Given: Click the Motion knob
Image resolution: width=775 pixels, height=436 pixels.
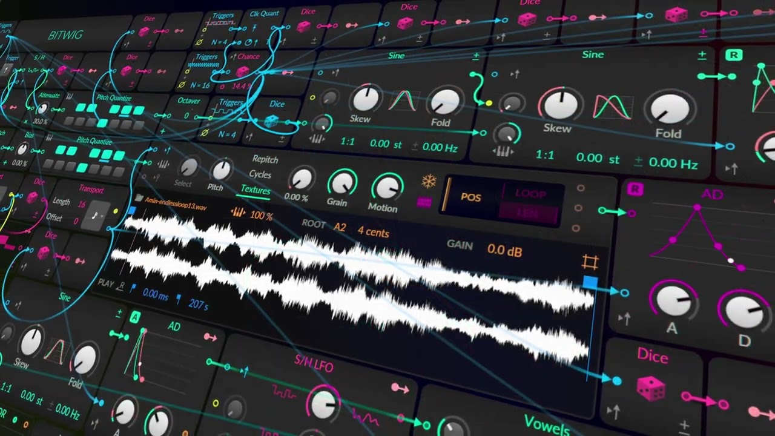Looking at the screenshot, I should coord(386,187).
